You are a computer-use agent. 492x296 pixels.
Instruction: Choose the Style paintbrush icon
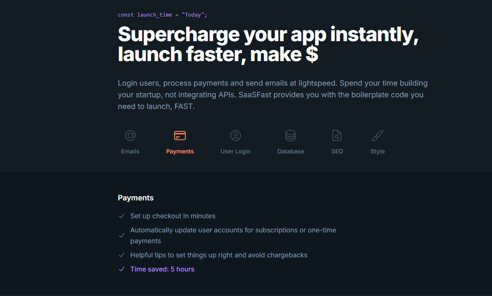(x=377, y=136)
